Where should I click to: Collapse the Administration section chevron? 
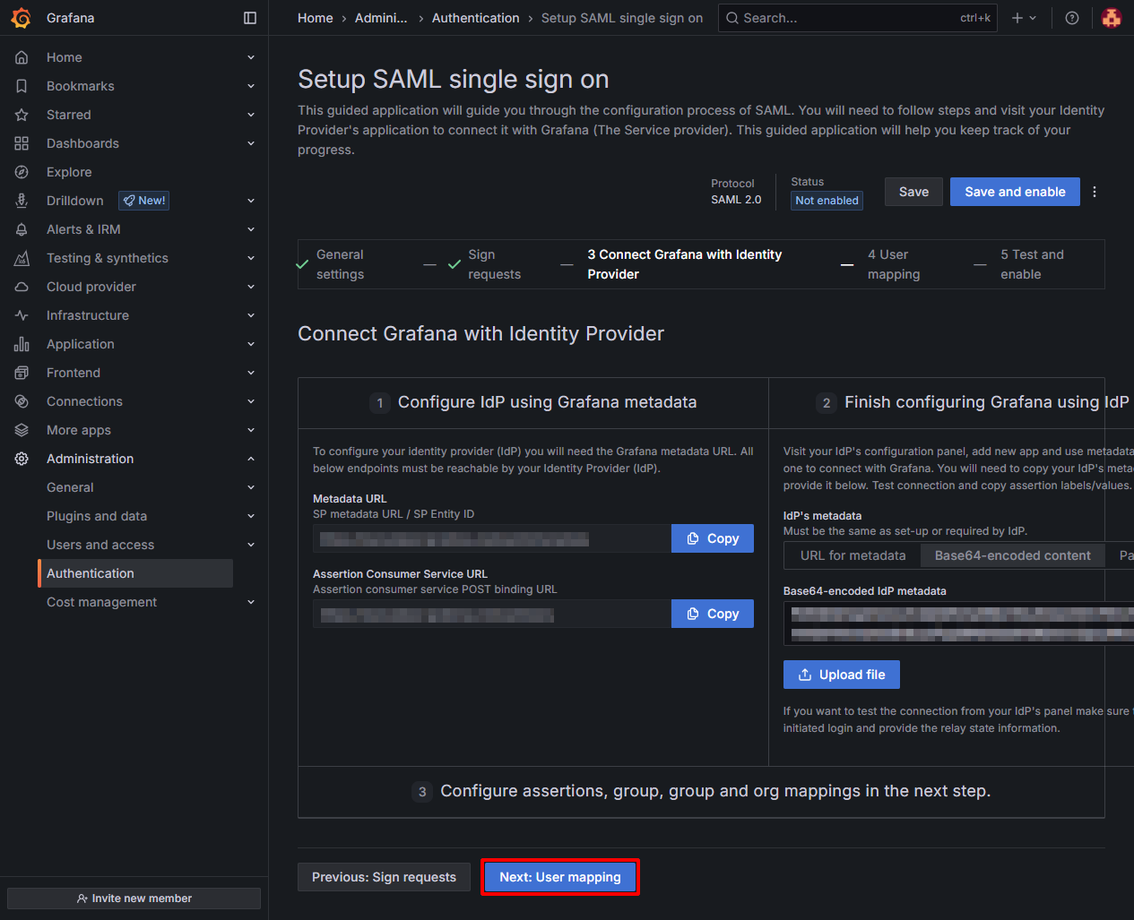pyautogui.click(x=251, y=459)
